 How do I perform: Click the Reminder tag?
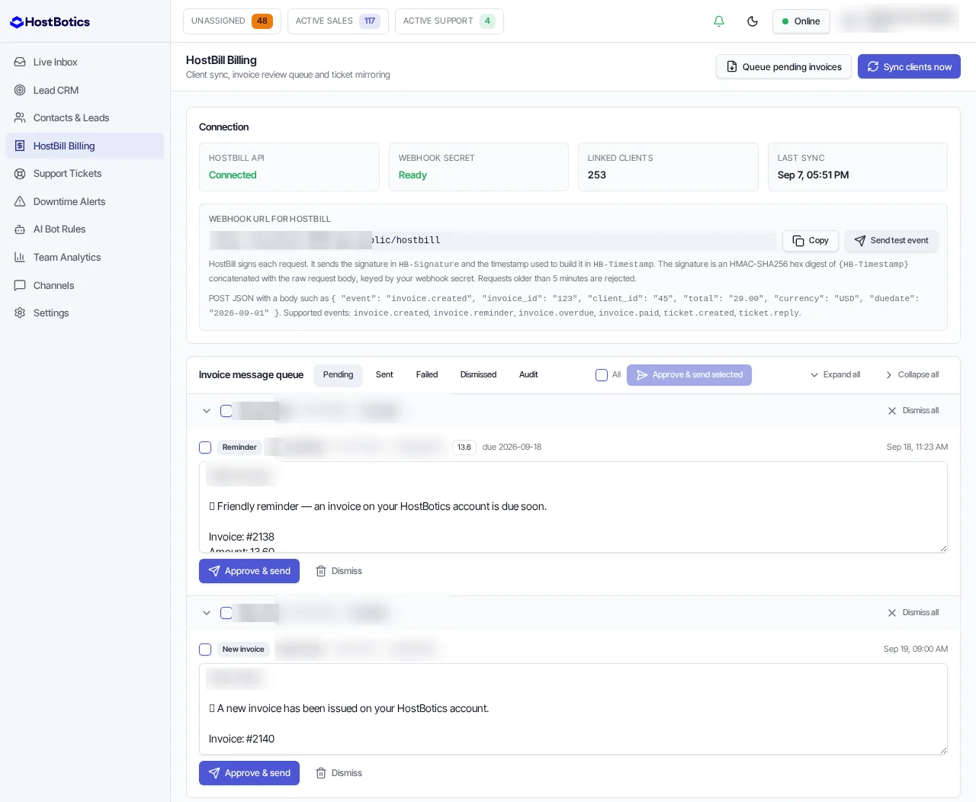click(x=239, y=448)
